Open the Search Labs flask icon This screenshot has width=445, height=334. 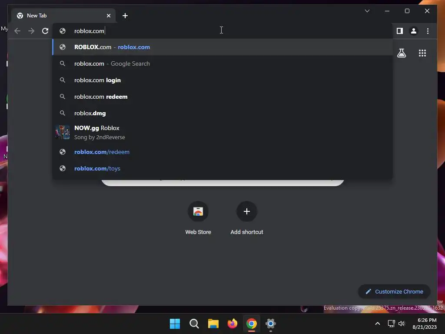pos(401,53)
